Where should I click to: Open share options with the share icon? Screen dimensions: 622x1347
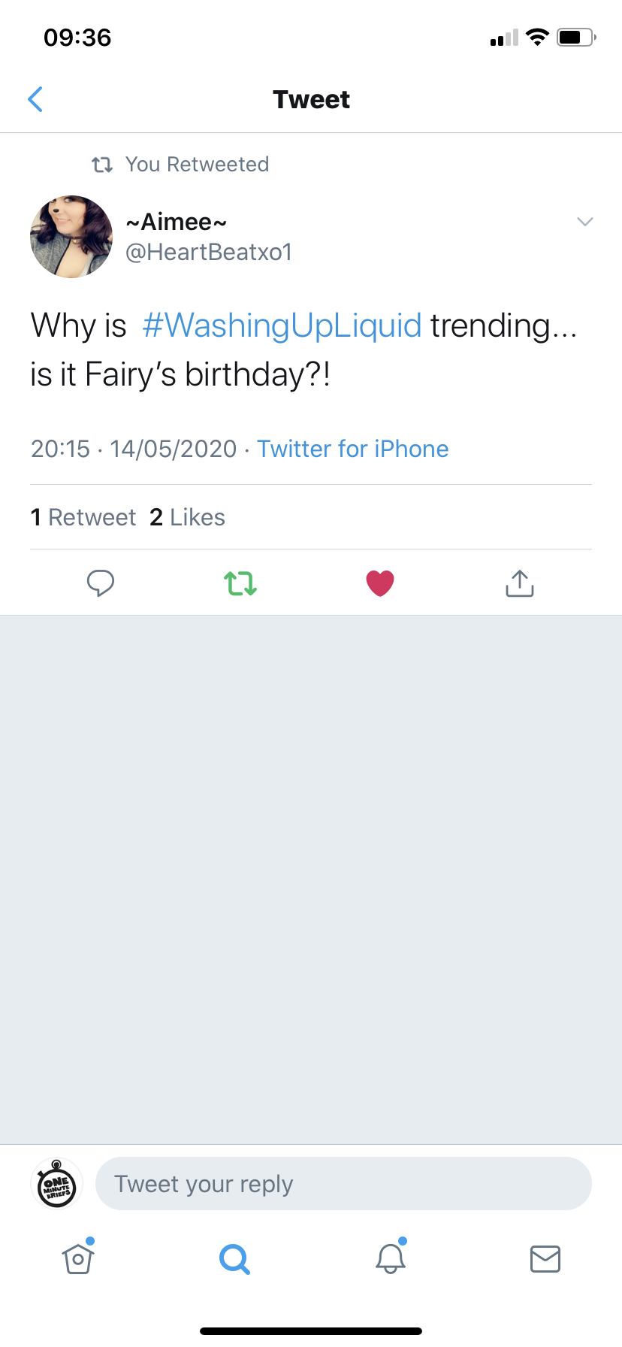point(520,583)
